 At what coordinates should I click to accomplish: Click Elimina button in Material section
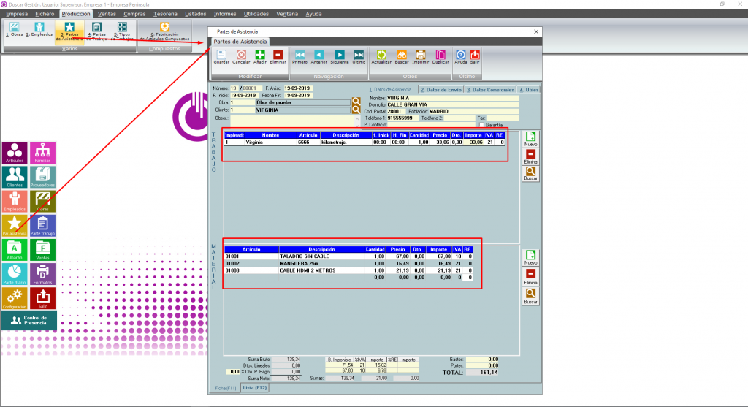coord(530,277)
